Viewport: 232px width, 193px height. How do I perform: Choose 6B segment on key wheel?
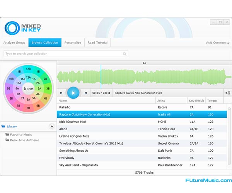pos(28,108)
